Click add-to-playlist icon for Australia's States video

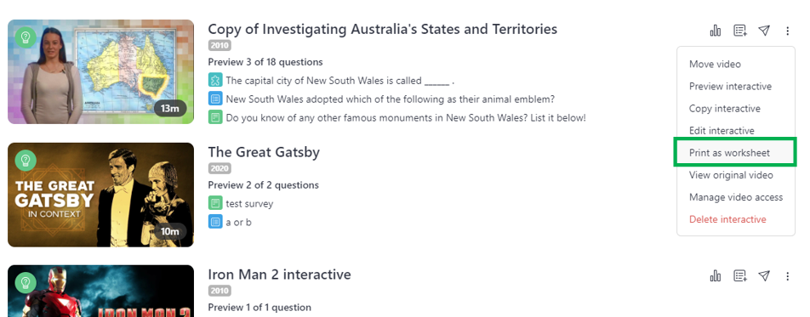tap(740, 31)
